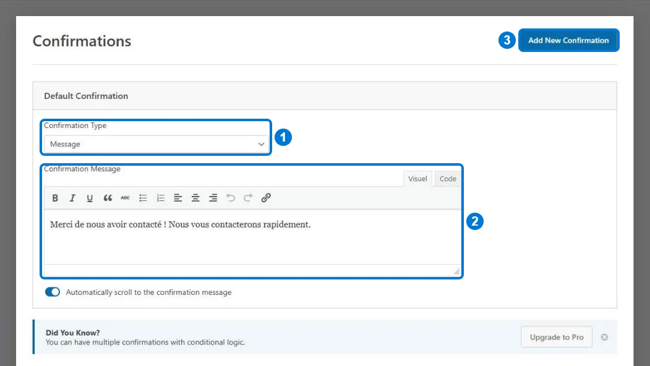Click the 'Did You Know?' heading
Image resolution: width=650 pixels, height=366 pixels.
point(72,333)
